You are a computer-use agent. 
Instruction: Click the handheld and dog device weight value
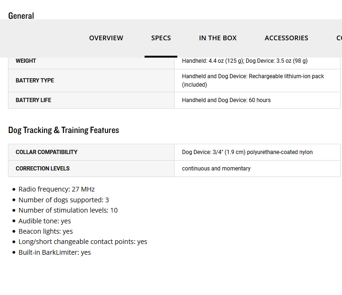pos(245,61)
